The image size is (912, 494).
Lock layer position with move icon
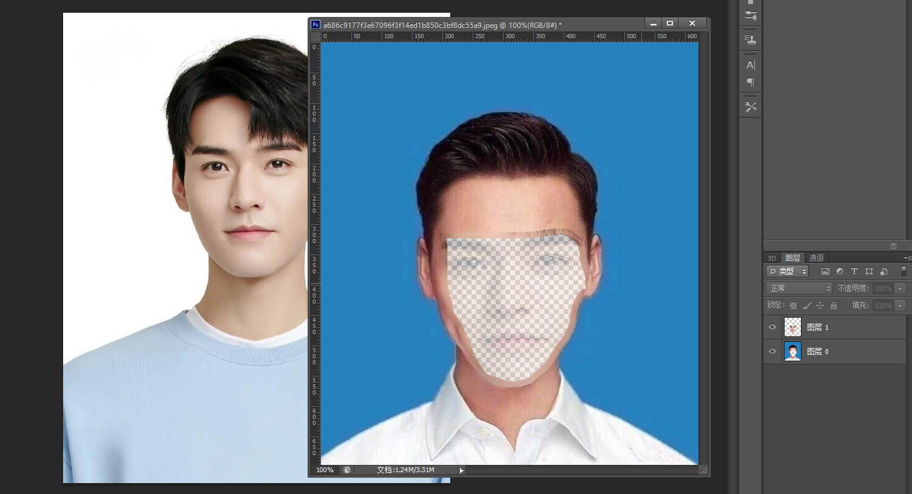click(x=820, y=305)
